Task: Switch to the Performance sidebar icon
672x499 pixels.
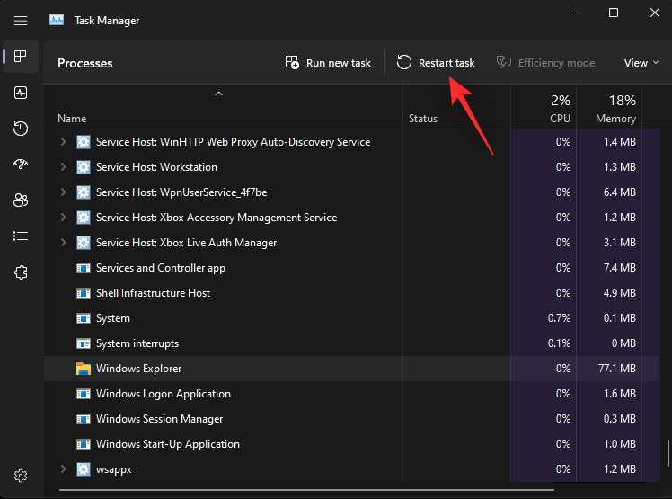Action: (21, 93)
